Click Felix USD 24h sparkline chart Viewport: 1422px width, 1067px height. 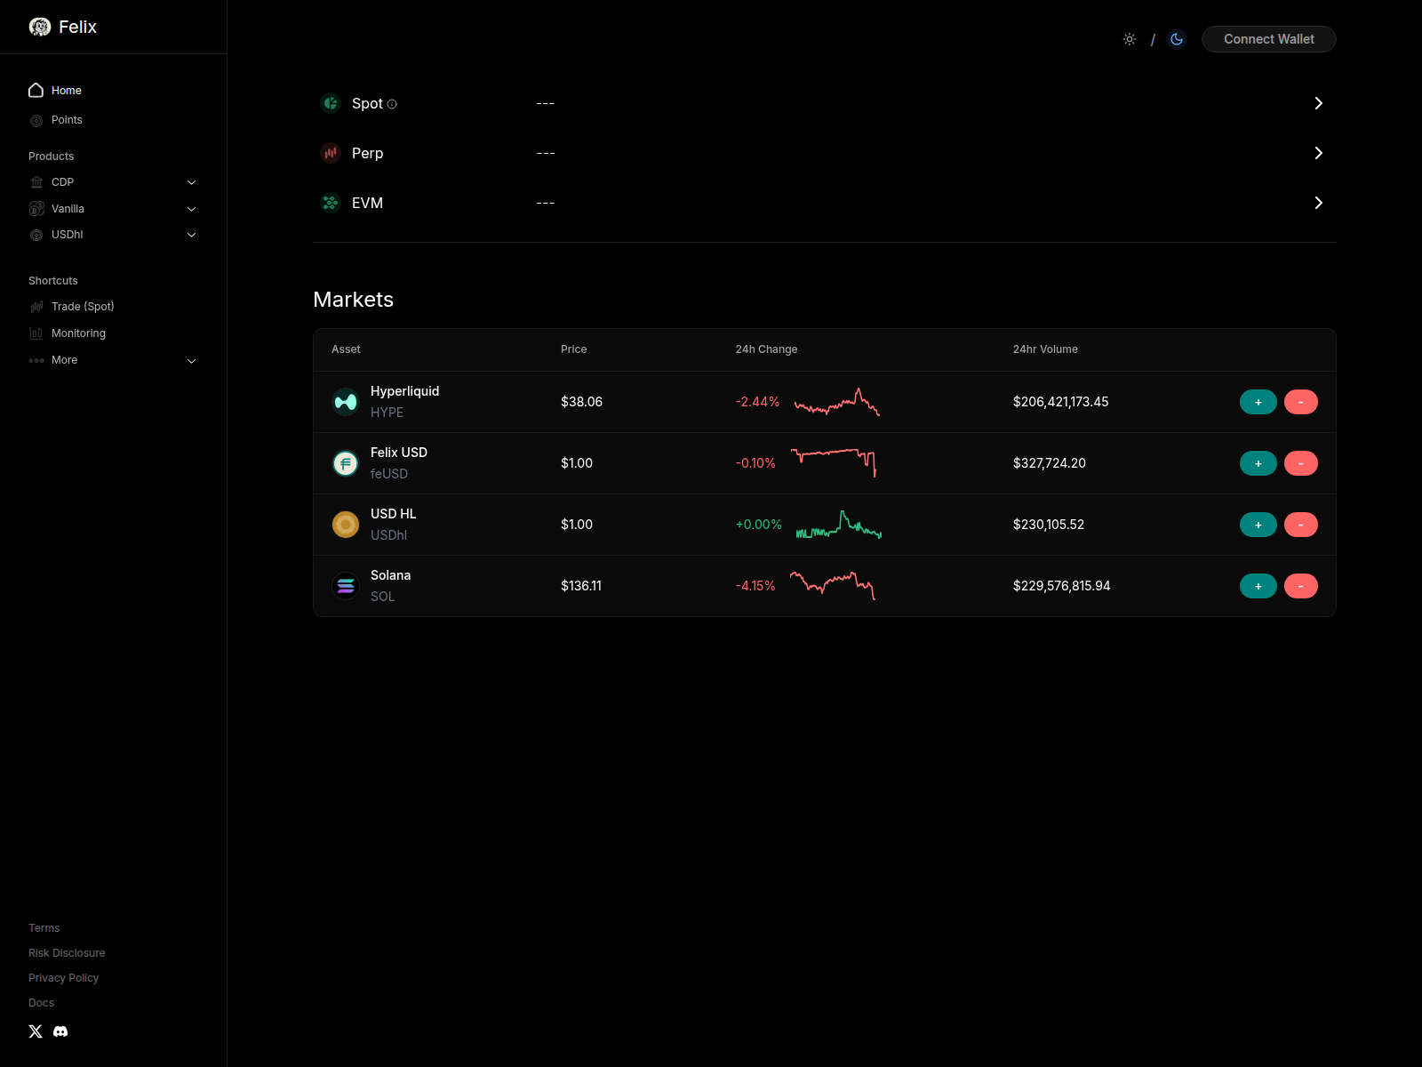coord(834,463)
